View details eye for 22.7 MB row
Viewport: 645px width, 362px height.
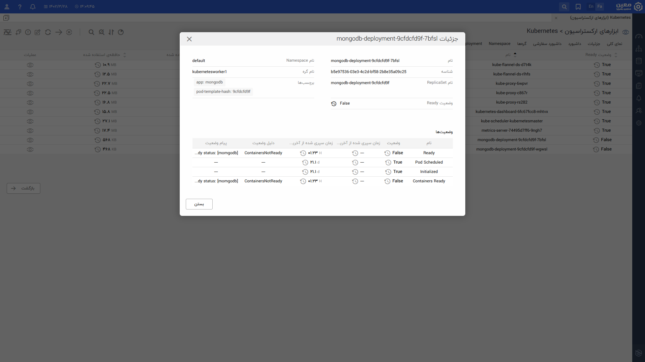[x=30, y=84]
